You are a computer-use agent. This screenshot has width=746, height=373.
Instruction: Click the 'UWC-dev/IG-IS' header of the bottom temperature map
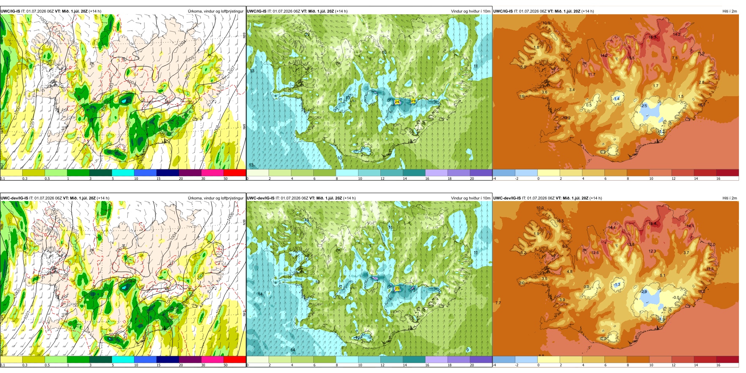click(x=507, y=198)
